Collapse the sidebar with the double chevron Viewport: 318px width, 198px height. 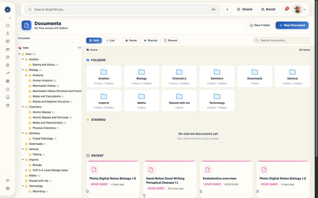(x=10, y=18)
